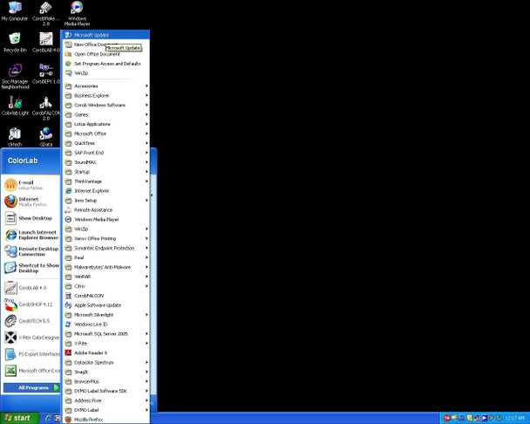The width and height of the screenshot is (530, 424).
Task: Open Doc Manager Neighborhood desktop icon
Action: click(15, 77)
